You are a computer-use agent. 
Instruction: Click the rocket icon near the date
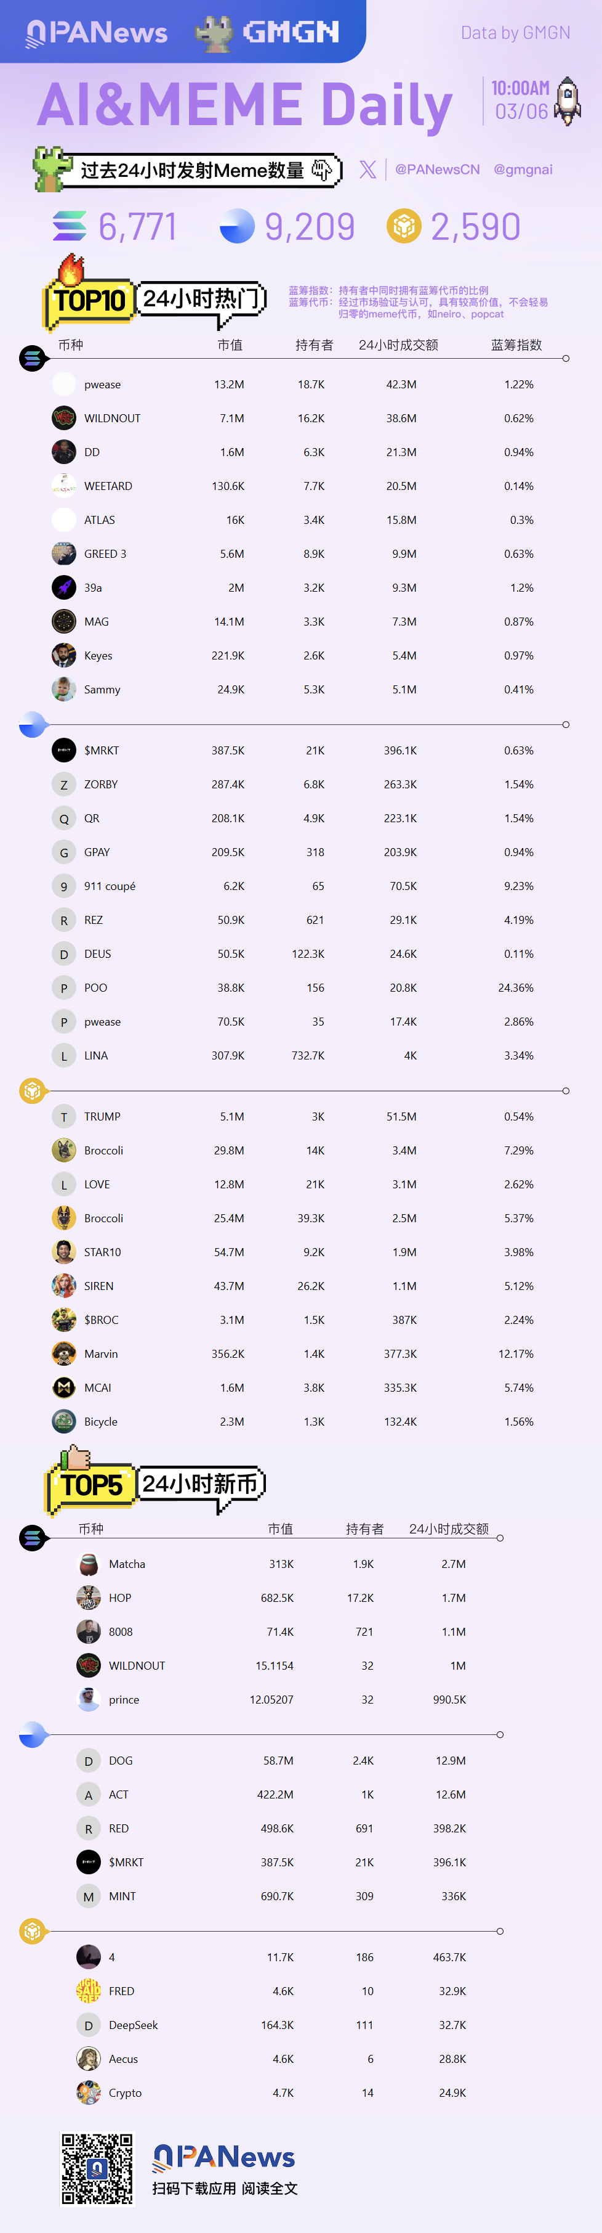568,100
